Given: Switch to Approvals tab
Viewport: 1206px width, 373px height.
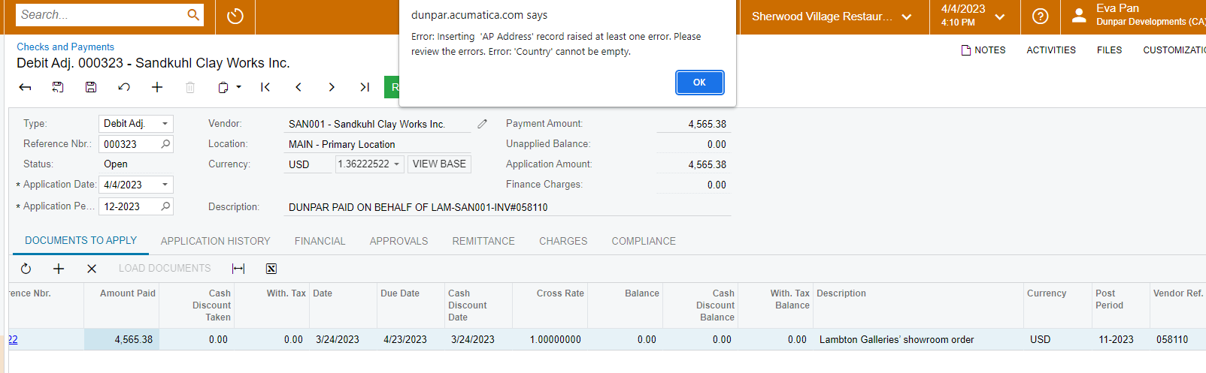Looking at the screenshot, I should coord(399,241).
